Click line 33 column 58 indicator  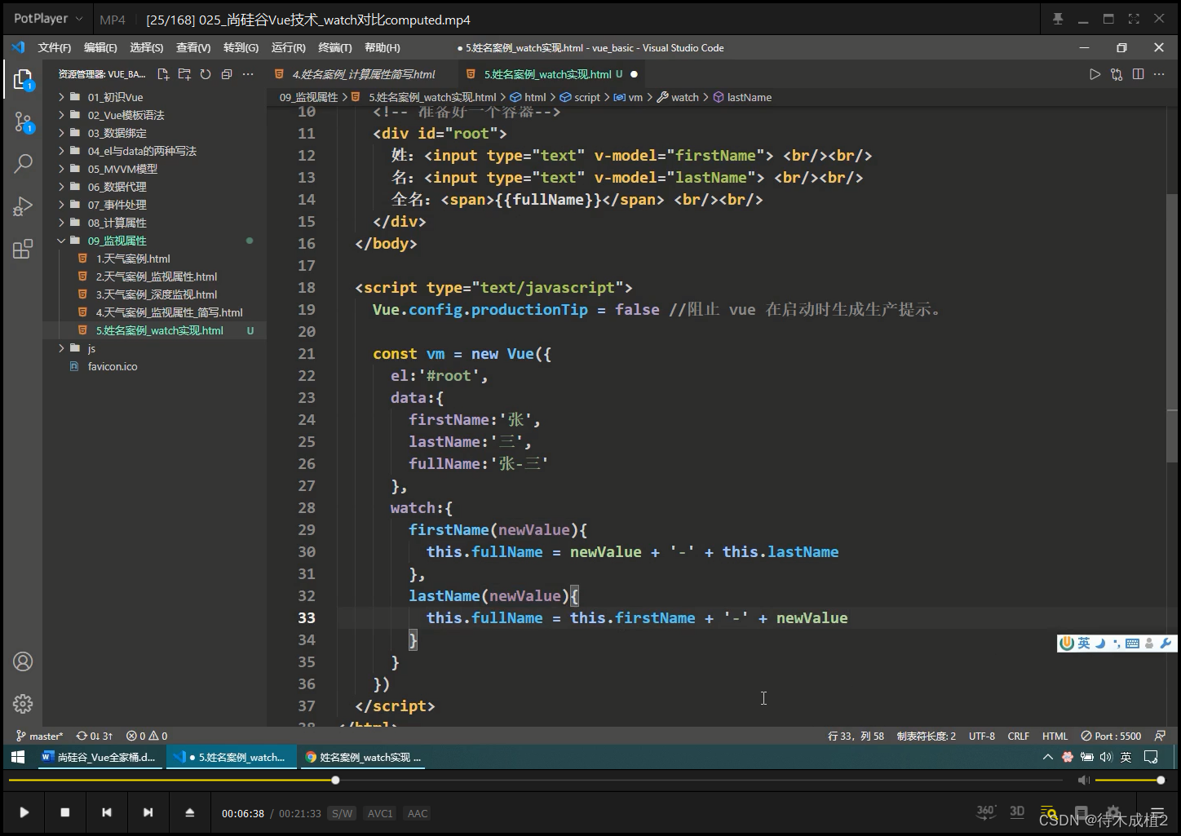[x=856, y=736]
